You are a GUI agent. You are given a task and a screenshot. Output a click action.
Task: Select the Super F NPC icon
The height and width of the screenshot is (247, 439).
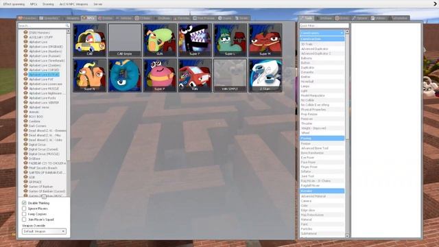pyautogui.click(x=195, y=40)
